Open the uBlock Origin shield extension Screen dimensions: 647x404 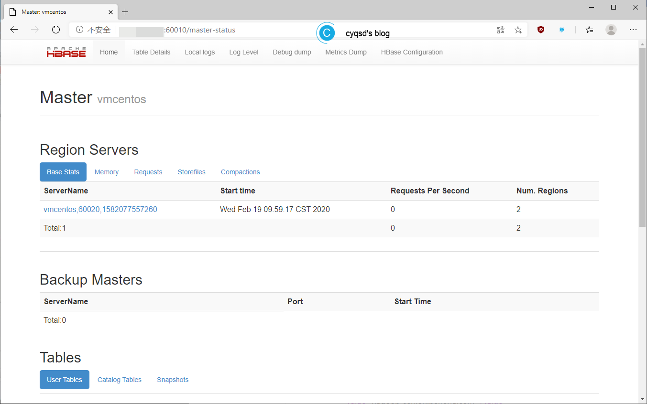[x=541, y=30]
